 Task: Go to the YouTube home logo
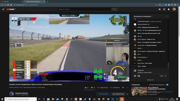(11, 9)
